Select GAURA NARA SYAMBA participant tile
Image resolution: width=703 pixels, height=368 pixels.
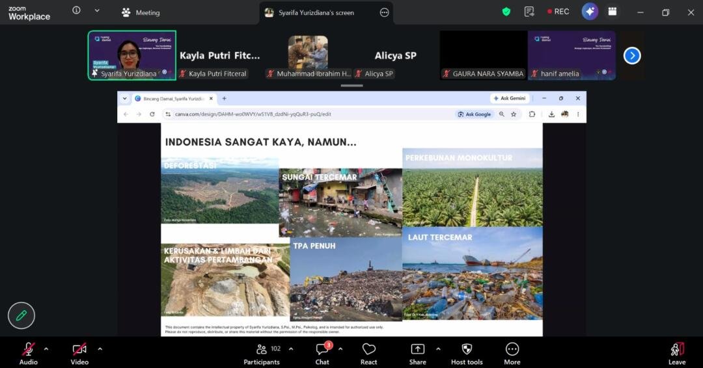pyautogui.click(x=484, y=55)
